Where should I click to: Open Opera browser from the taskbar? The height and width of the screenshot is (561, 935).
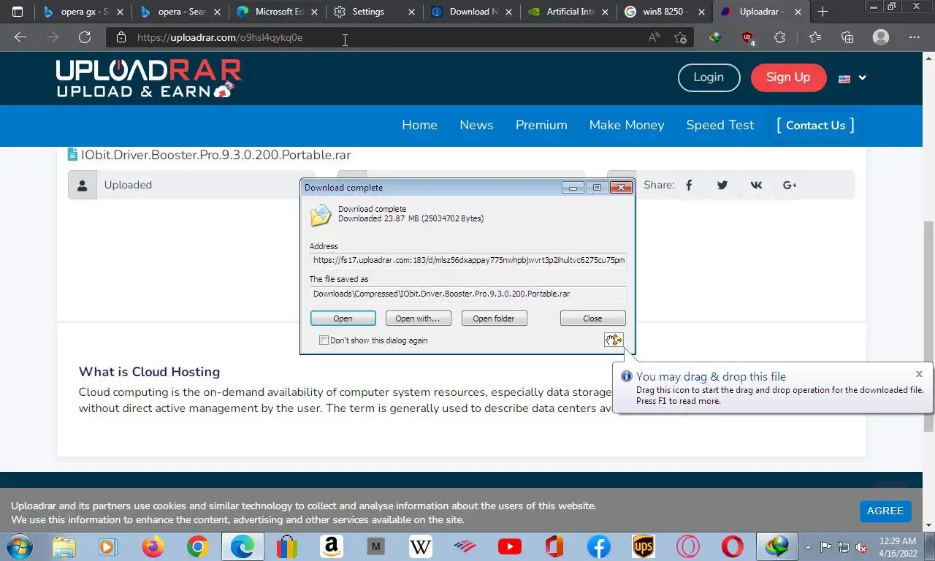tap(733, 546)
